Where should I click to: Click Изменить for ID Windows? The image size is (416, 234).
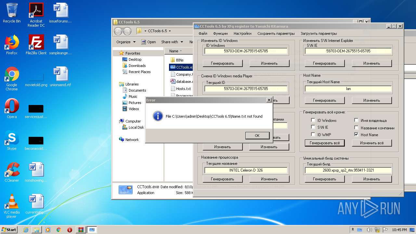point(269,63)
